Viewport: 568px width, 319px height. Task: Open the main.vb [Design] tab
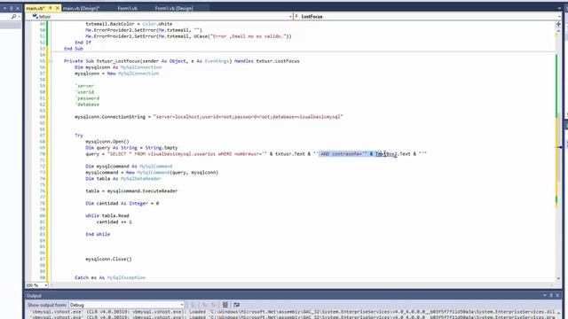pos(81,8)
